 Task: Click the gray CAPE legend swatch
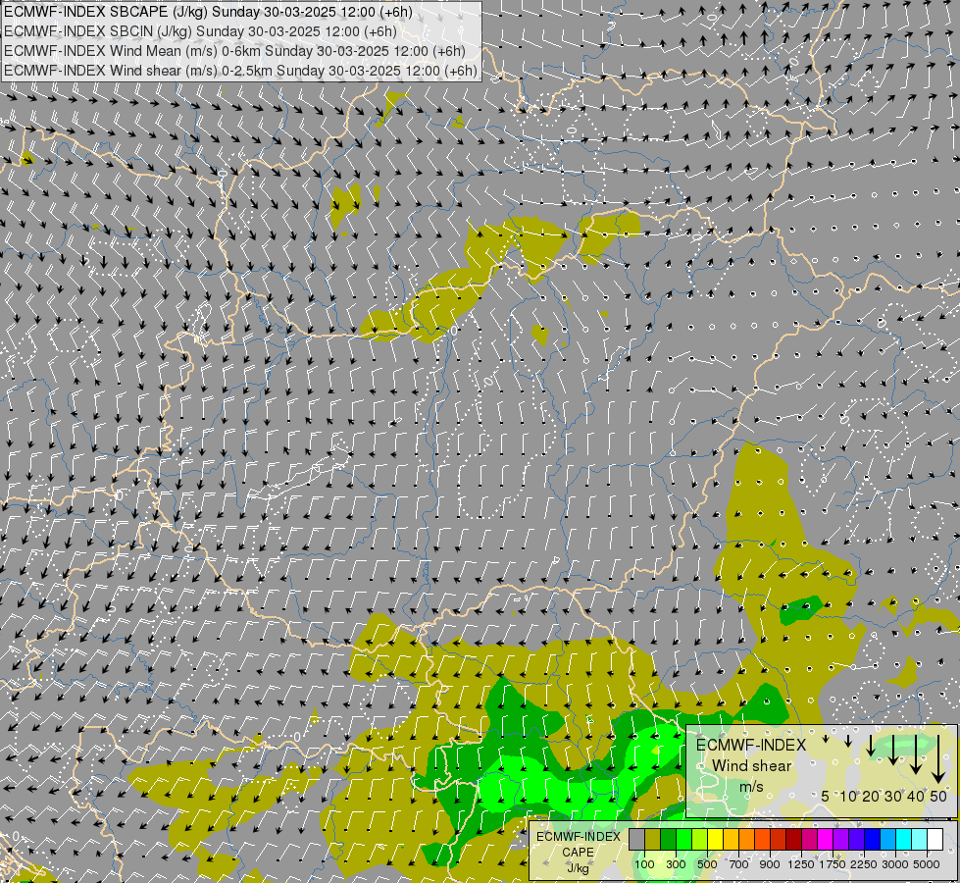point(636,840)
